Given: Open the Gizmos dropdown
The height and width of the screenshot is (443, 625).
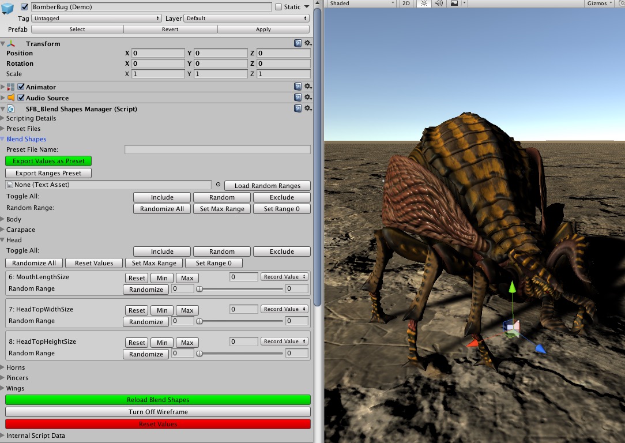Looking at the screenshot, I should (x=599, y=3).
